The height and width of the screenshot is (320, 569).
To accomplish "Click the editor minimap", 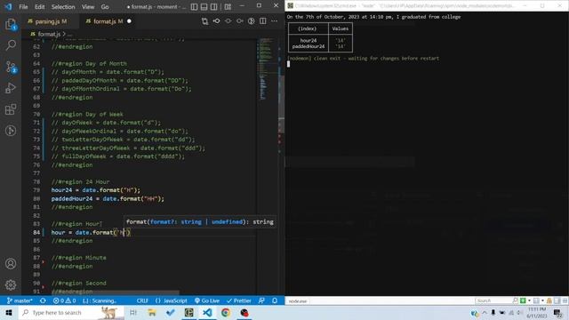I will pyautogui.click(x=267, y=69).
